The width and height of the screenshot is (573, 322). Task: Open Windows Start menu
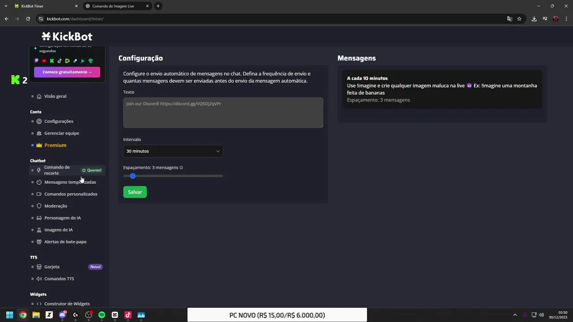[x=9, y=315]
